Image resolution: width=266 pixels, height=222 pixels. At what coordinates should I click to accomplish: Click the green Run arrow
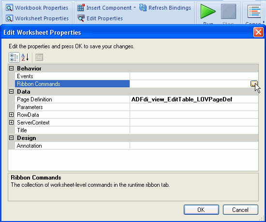[x=208, y=12]
